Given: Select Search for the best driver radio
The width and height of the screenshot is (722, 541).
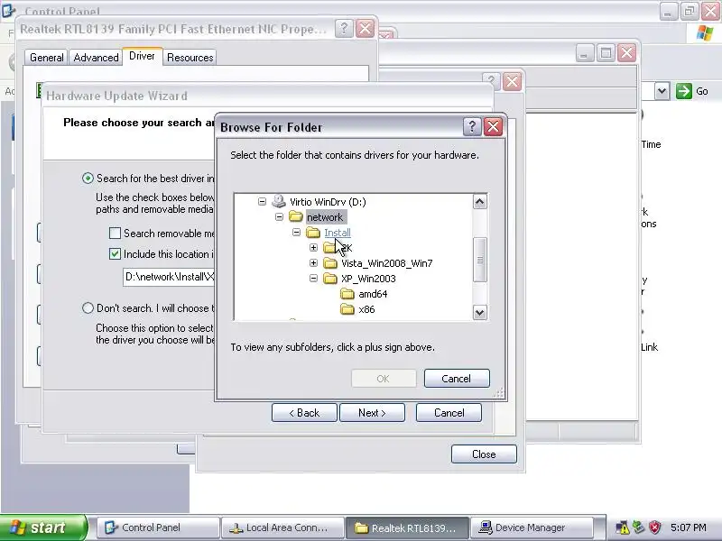Looking at the screenshot, I should [x=88, y=178].
